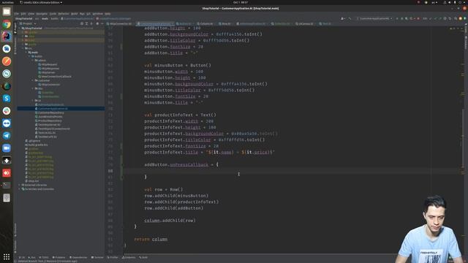Click the ShopTutorial breadcrumb in navigation bar
The height and width of the screenshot is (263, 468).
[23, 18]
